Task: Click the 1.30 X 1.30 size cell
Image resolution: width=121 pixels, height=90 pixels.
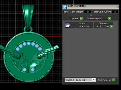Action: 82,26
